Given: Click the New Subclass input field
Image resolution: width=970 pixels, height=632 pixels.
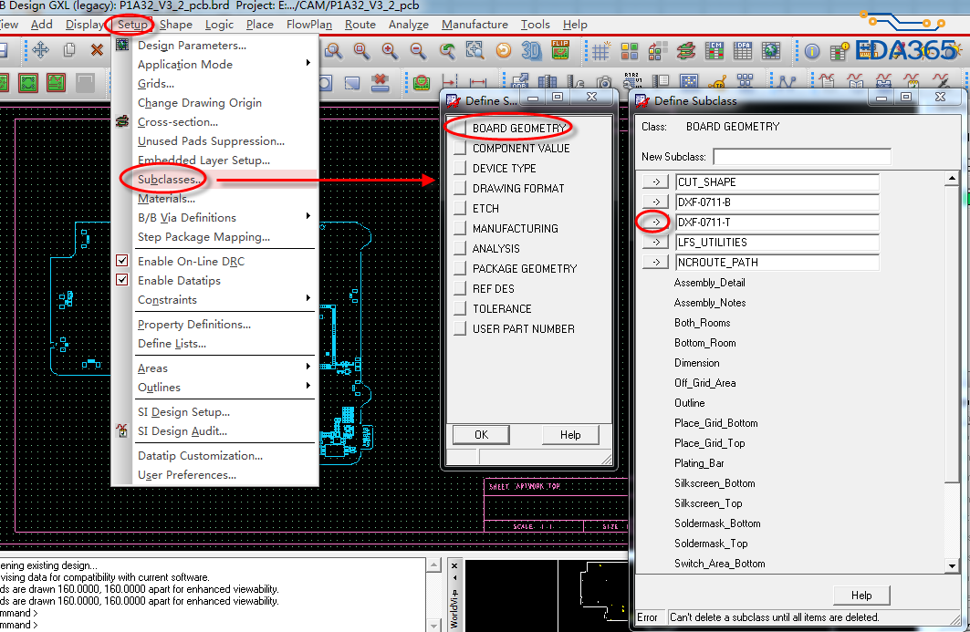Looking at the screenshot, I should [802, 157].
